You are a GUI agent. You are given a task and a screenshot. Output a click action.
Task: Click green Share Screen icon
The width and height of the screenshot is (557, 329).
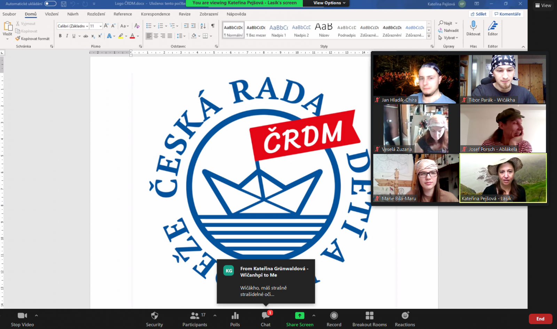point(300,315)
